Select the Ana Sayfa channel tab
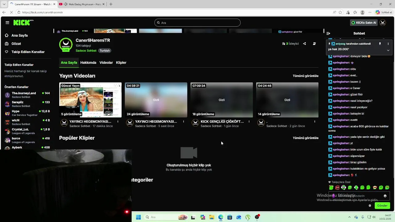Screen dimensions: 395x222 coord(69,63)
